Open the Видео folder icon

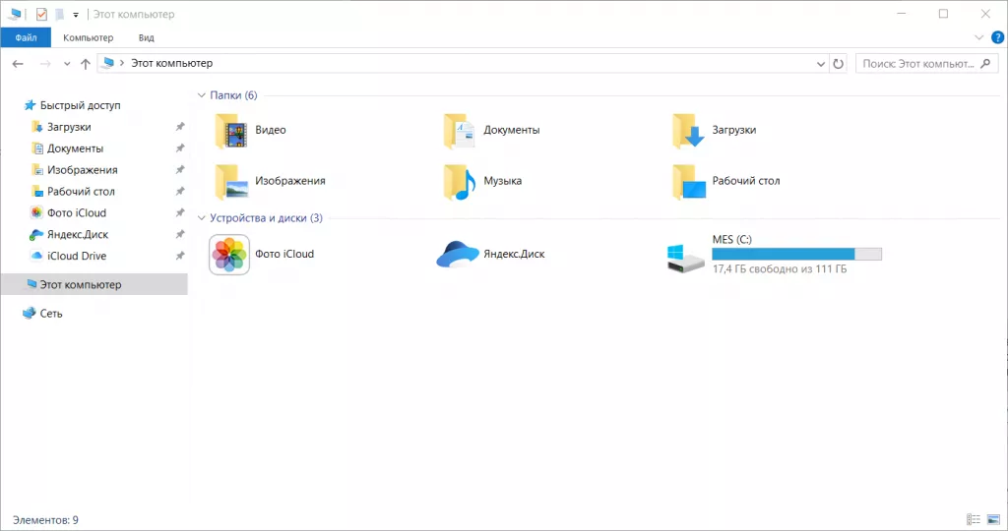pyautogui.click(x=230, y=131)
